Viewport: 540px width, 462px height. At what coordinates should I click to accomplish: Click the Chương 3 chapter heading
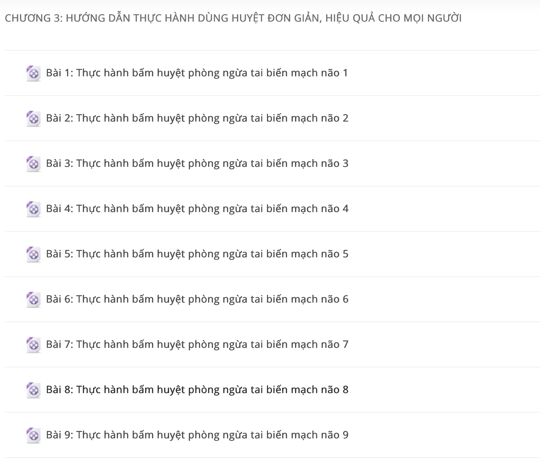click(233, 18)
